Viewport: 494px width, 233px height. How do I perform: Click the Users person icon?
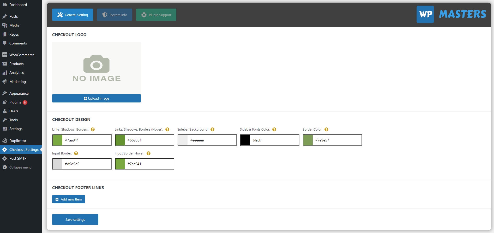pos(5,111)
